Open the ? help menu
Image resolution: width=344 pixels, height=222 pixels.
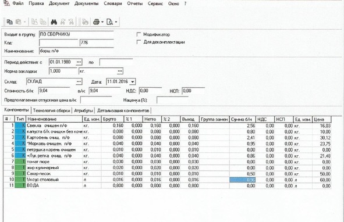coord(185,3)
